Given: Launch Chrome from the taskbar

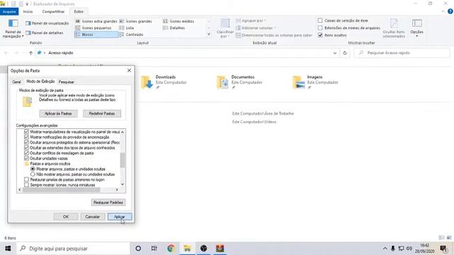Looking at the screenshot, I should 170,249.
